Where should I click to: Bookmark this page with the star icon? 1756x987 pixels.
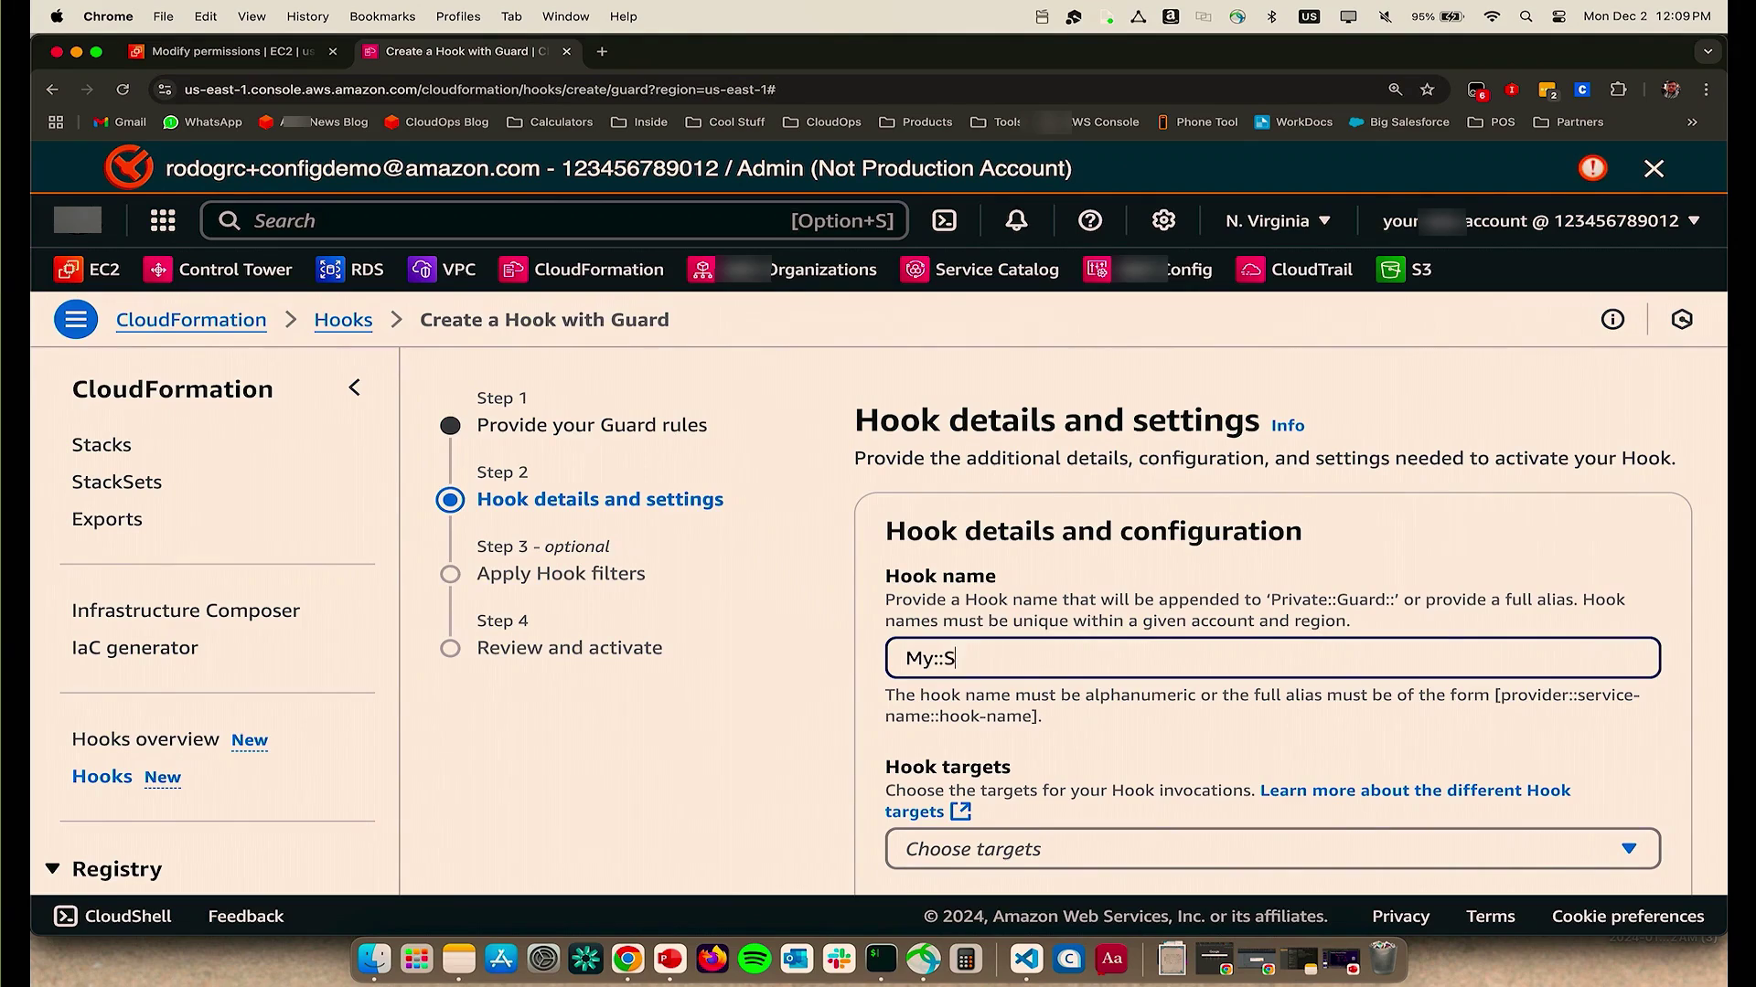[x=1427, y=90]
